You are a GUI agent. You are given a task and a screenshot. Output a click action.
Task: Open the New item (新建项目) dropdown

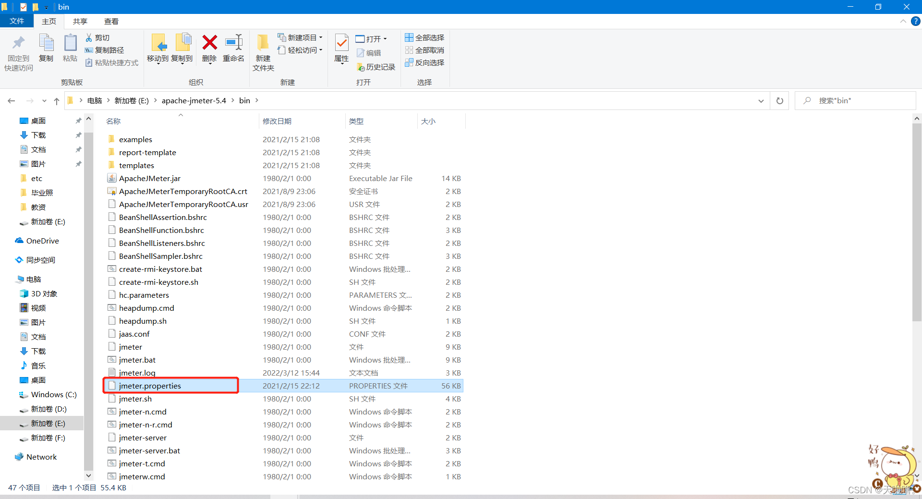pos(300,37)
